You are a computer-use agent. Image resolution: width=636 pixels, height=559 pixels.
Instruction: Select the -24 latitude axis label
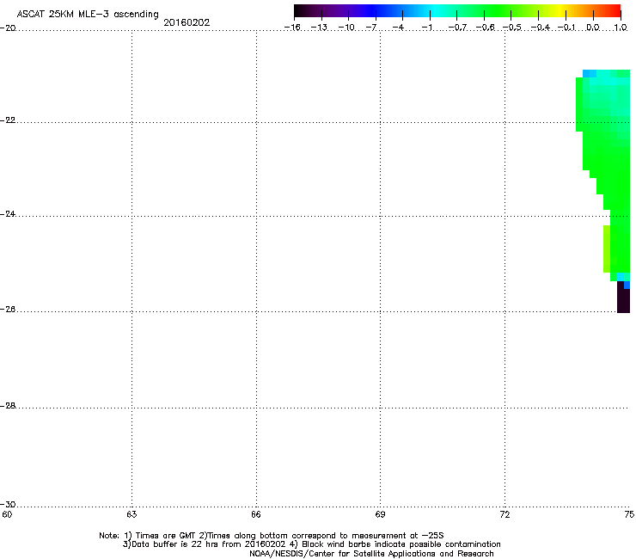coord(8,214)
